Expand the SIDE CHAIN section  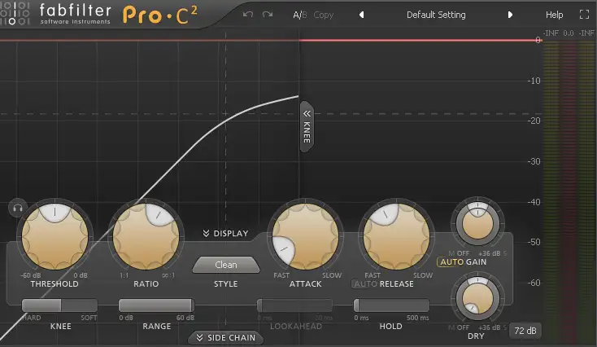[x=225, y=337]
